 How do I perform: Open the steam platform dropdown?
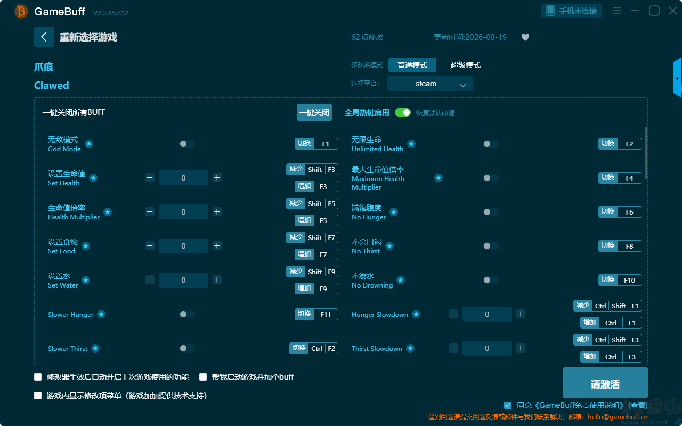[430, 84]
